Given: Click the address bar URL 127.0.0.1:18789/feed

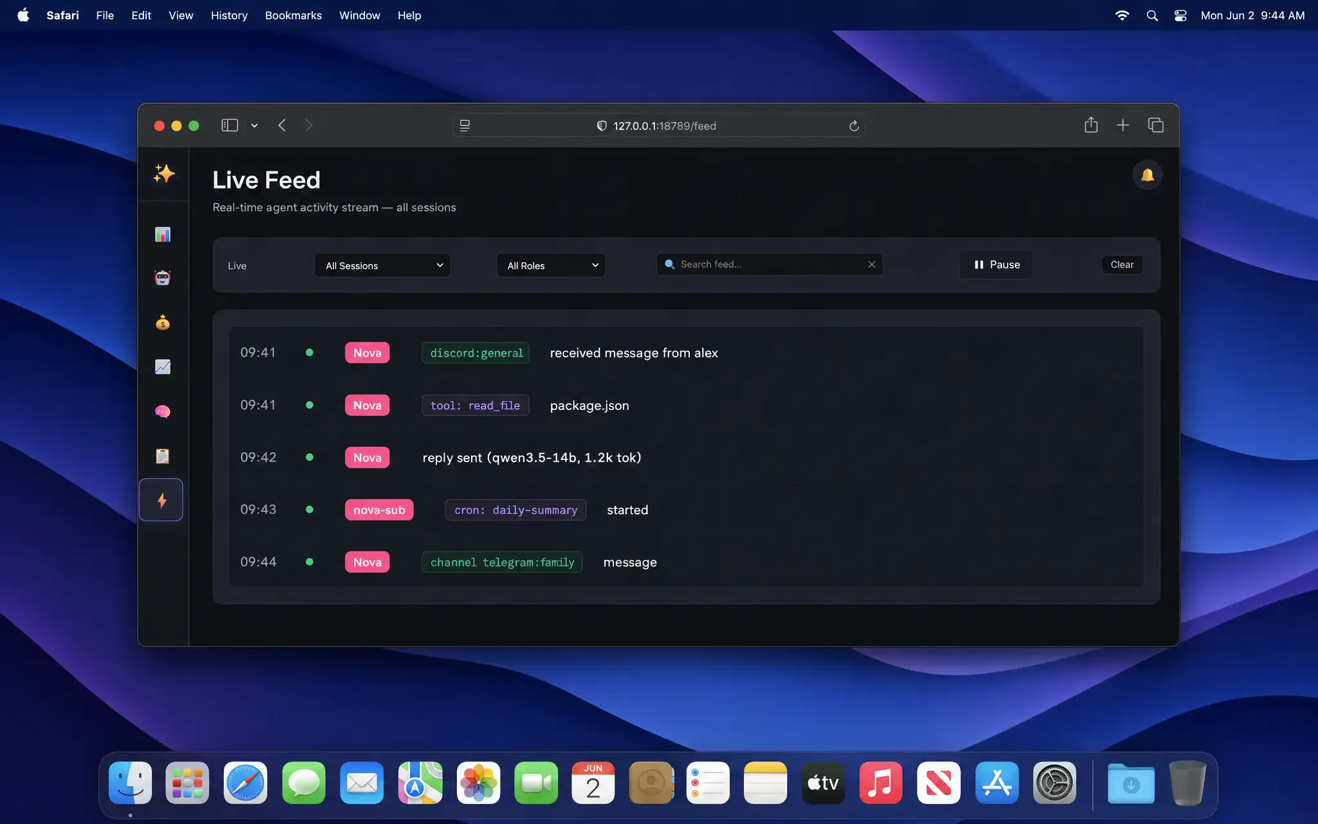Looking at the screenshot, I should [x=664, y=126].
